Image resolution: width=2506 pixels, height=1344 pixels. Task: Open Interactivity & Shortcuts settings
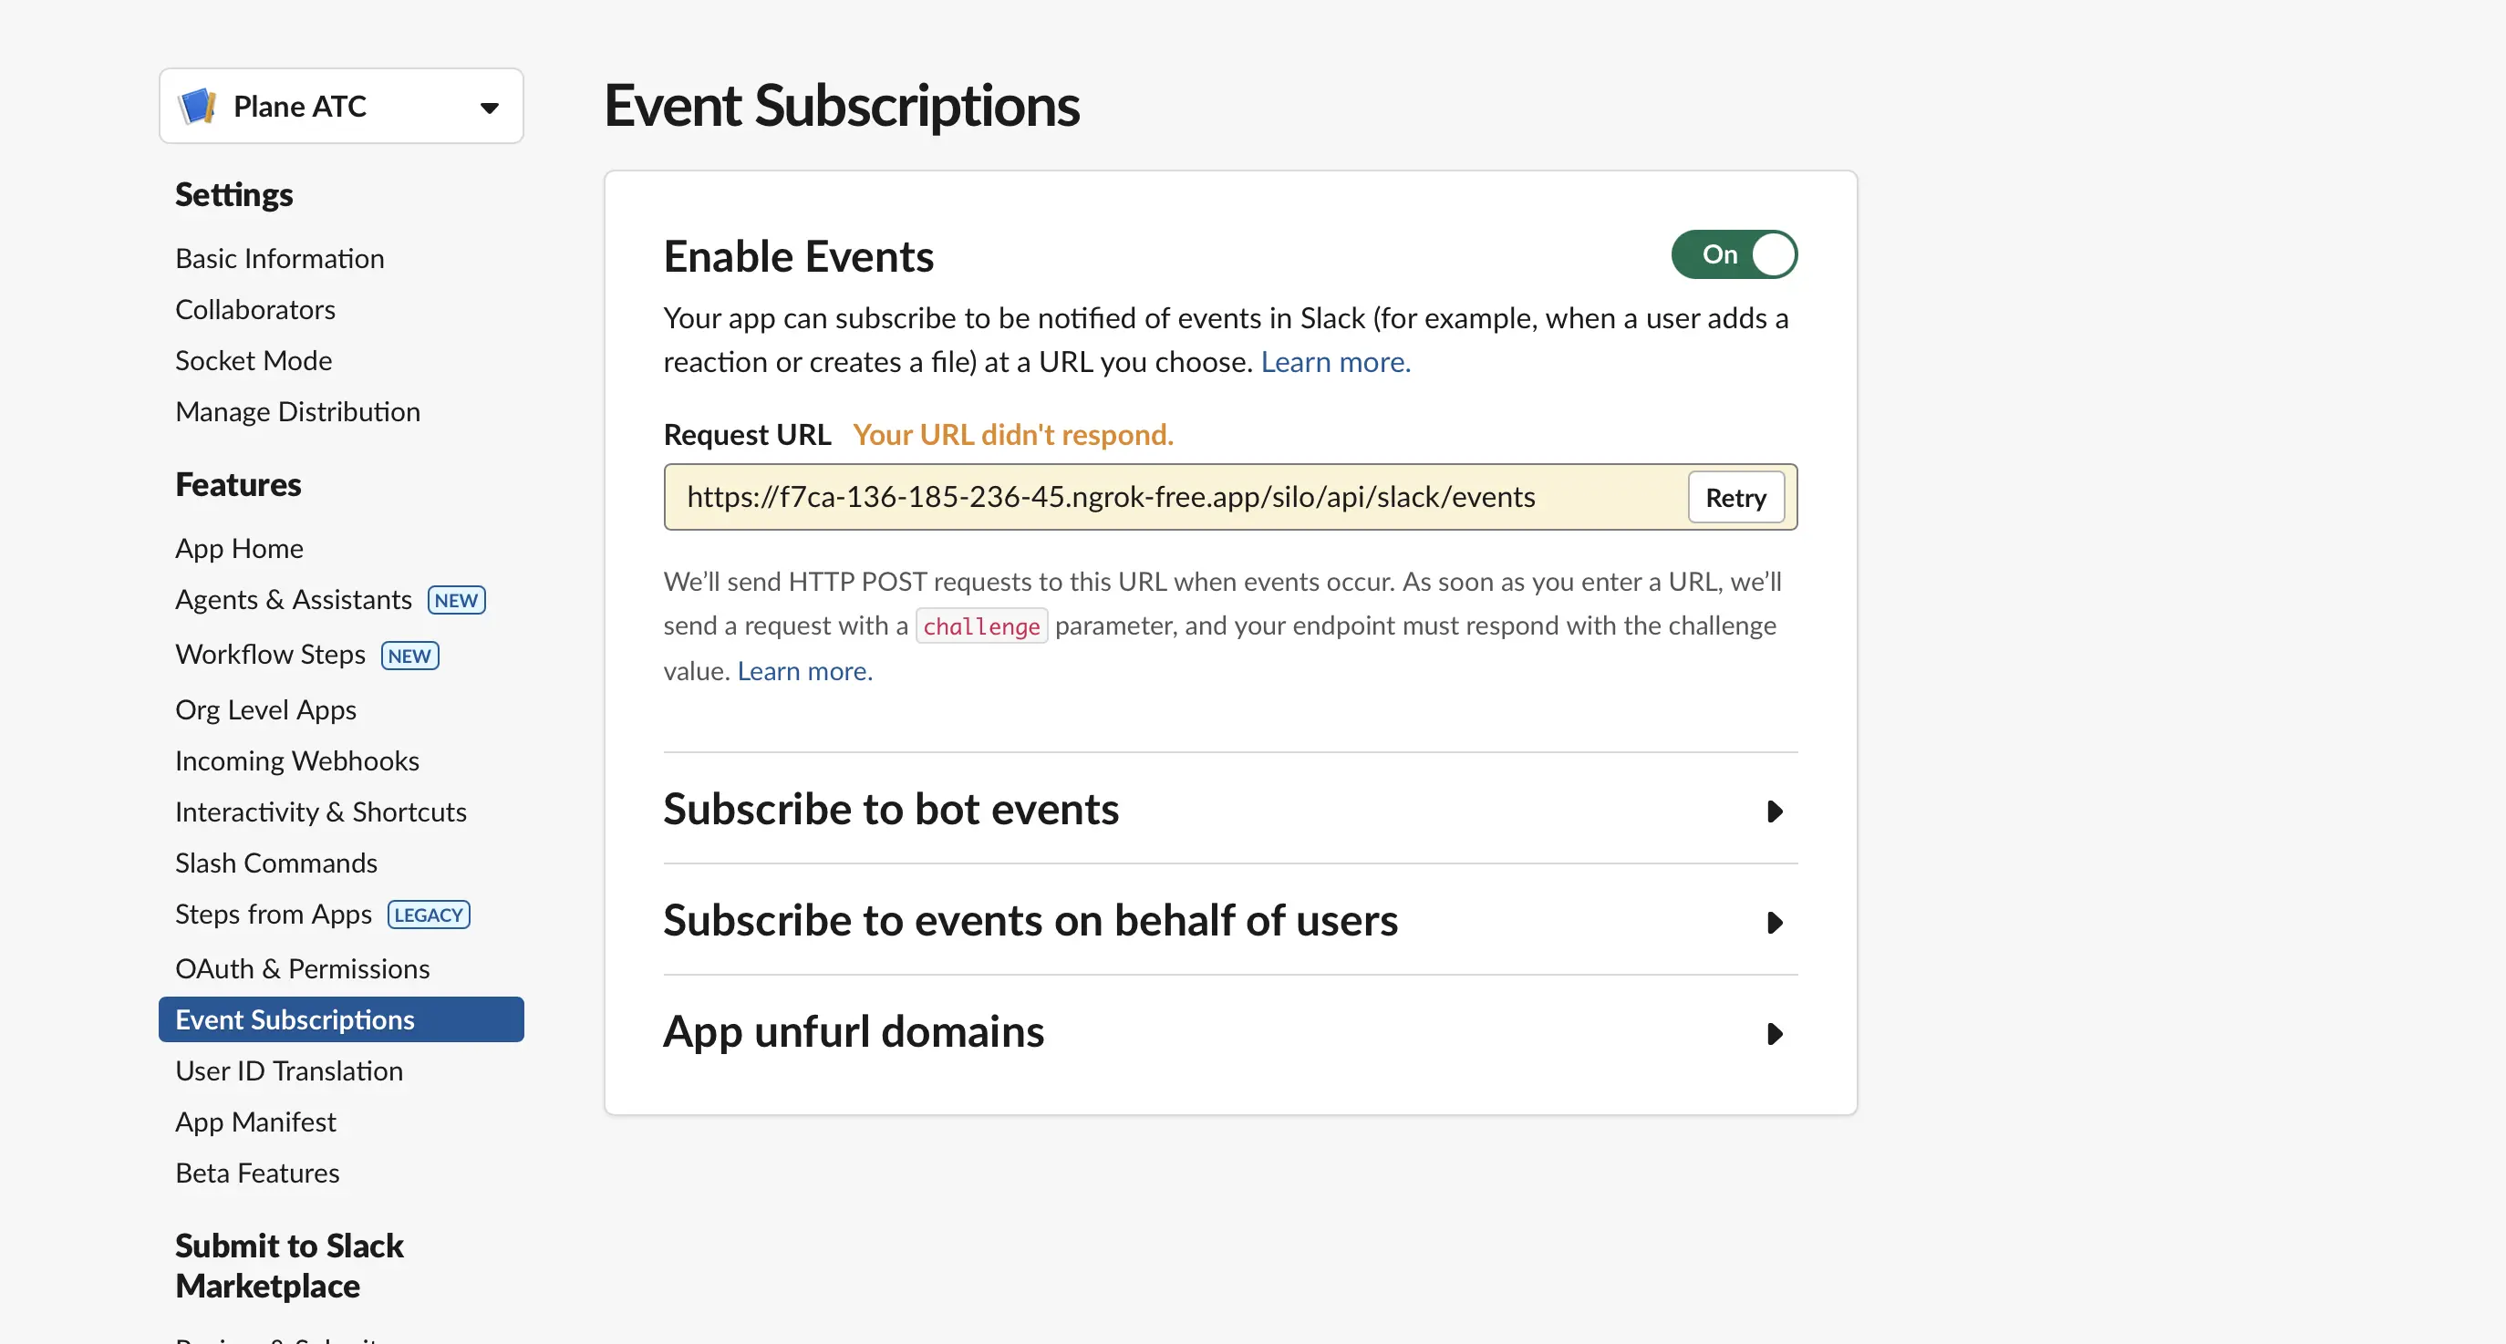321,812
